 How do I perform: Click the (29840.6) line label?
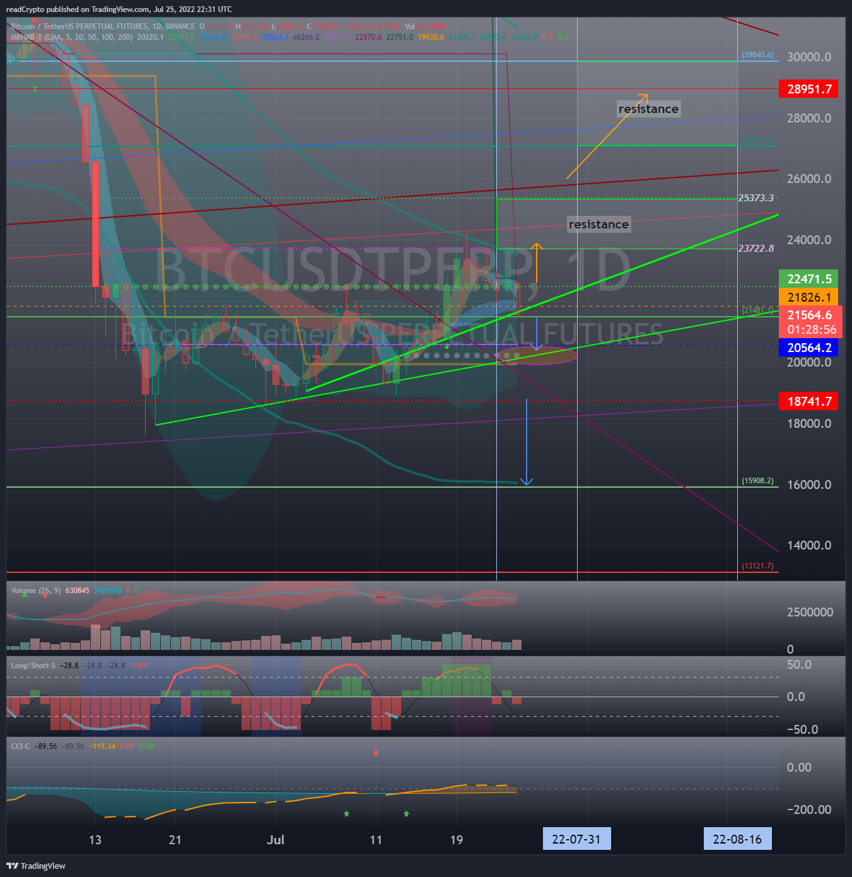coord(757,55)
